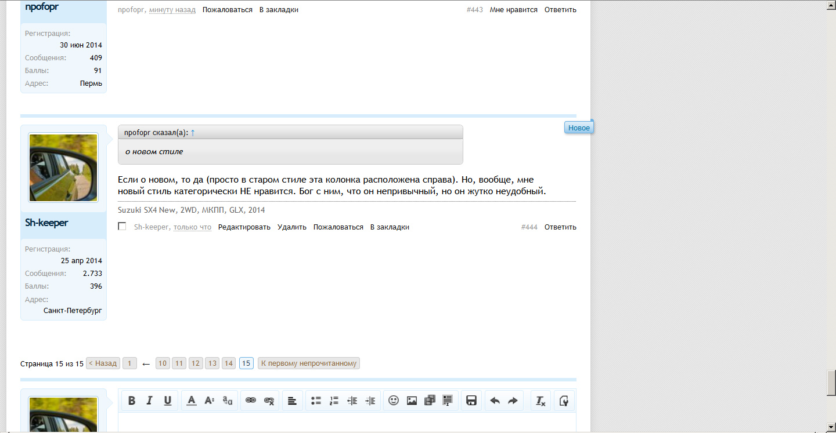Viewport: 836px width, 433px height.
Task: Open the font family dropdown
Action: tap(228, 401)
